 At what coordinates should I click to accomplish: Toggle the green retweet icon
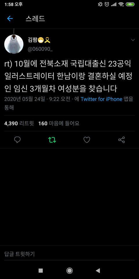coord(52,140)
